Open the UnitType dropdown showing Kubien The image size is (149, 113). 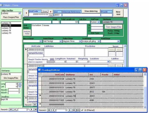point(98,22)
